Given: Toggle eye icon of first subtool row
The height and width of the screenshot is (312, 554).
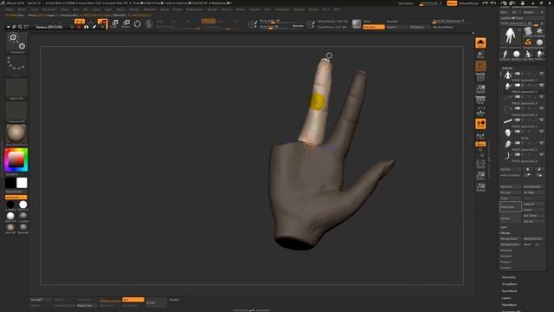Looking at the screenshot, I should (x=541, y=74).
